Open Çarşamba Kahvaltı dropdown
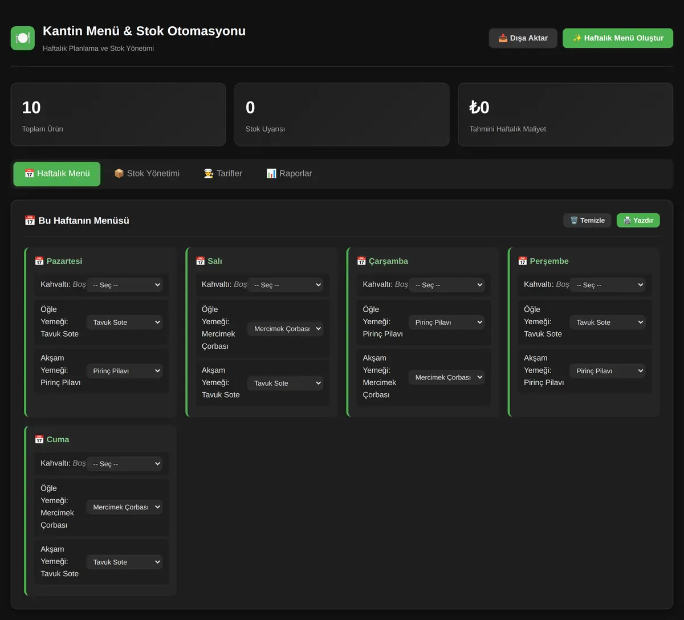The height and width of the screenshot is (620, 684). [447, 285]
